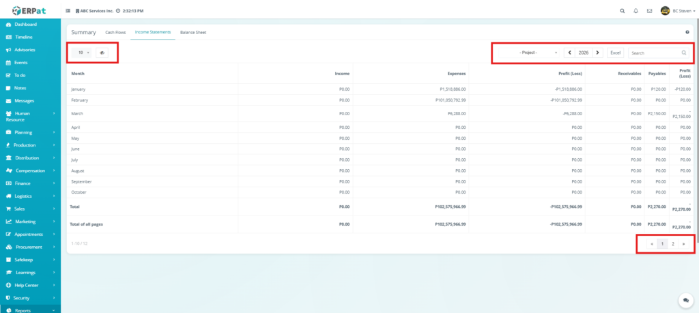Sort by the Income column header
The width and height of the screenshot is (699, 313).
tap(296, 73)
